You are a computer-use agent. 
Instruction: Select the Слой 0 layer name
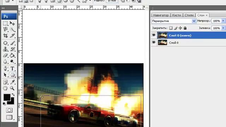(x=174, y=43)
